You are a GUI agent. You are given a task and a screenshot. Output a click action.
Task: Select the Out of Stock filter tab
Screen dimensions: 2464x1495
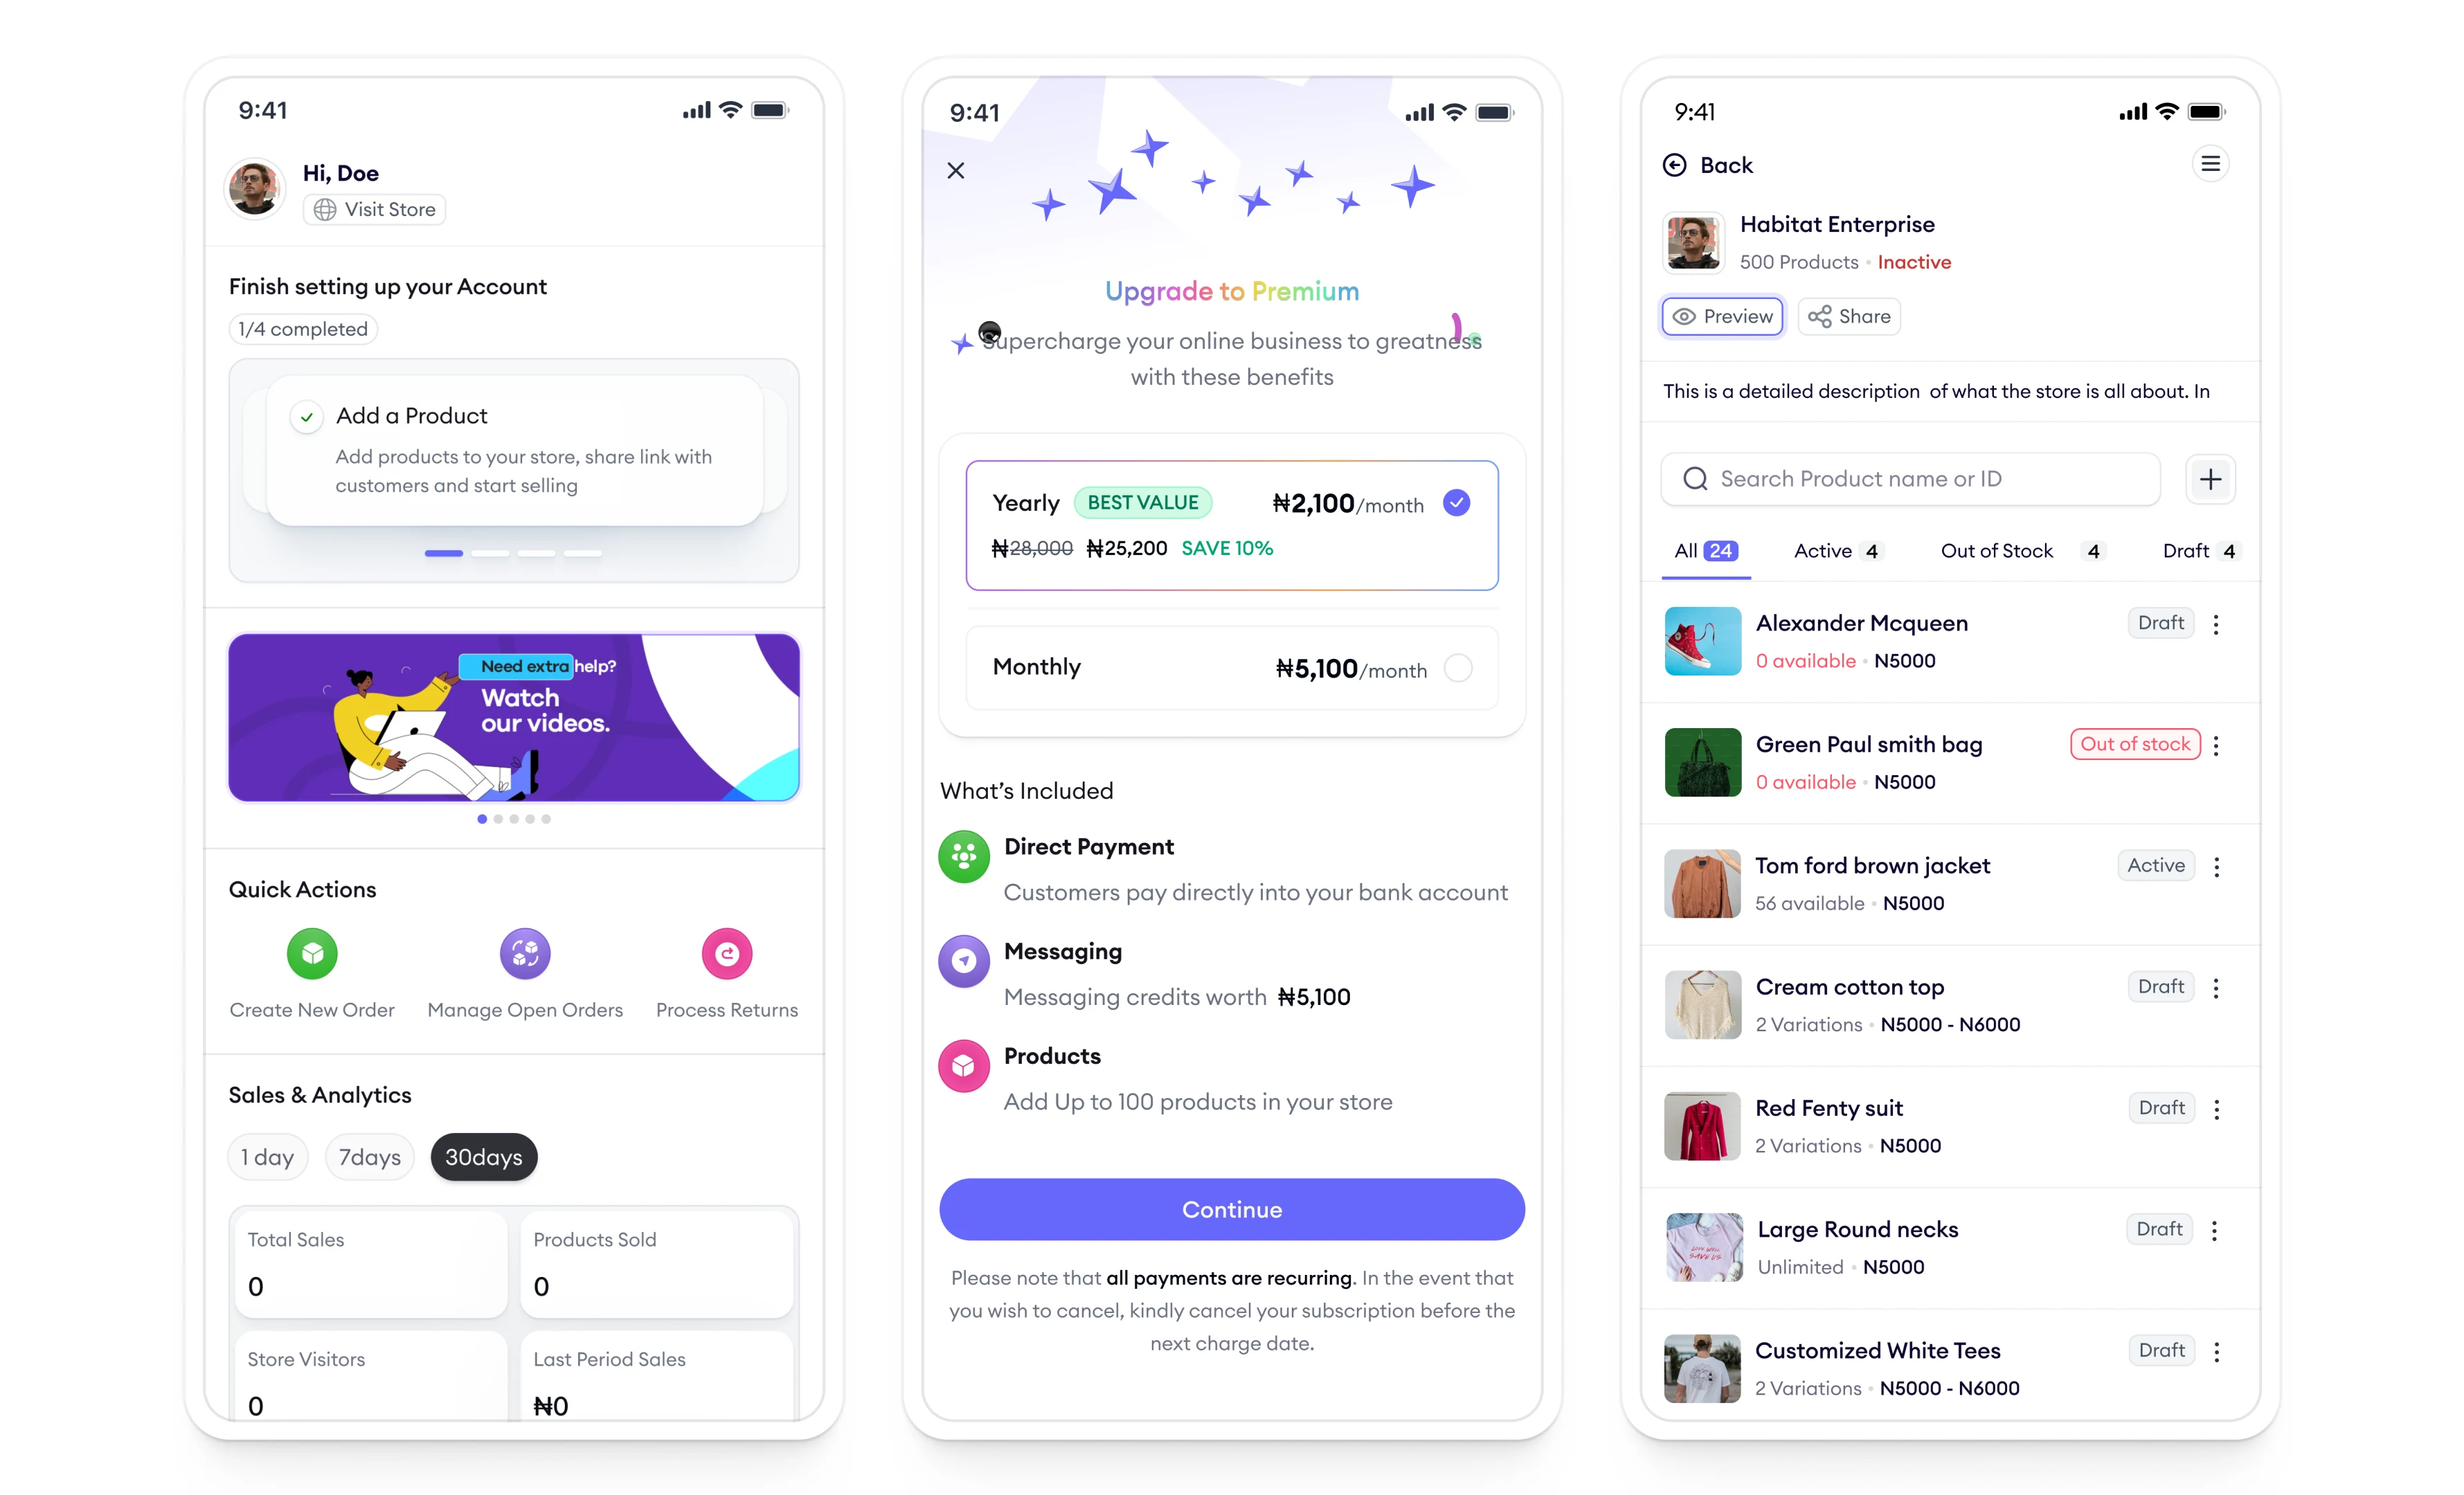[2012, 550]
